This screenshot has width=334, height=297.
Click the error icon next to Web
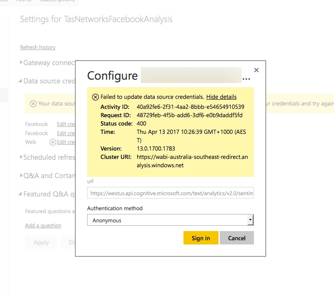pos(53,142)
